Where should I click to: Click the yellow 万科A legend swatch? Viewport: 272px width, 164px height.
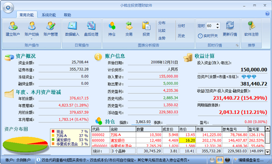(x=53, y=135)
